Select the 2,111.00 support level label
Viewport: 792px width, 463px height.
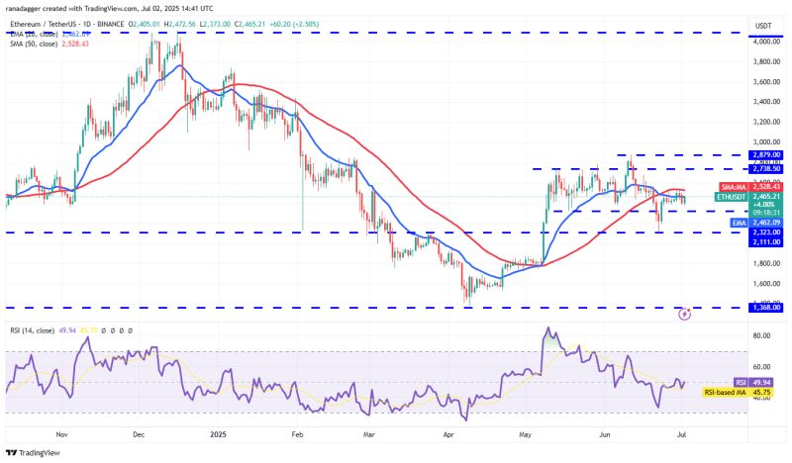pyautogui.click(x=767, y=242)
